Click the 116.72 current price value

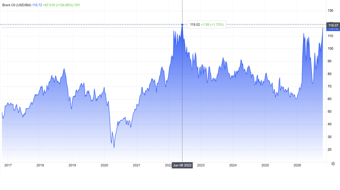point(37,5)
